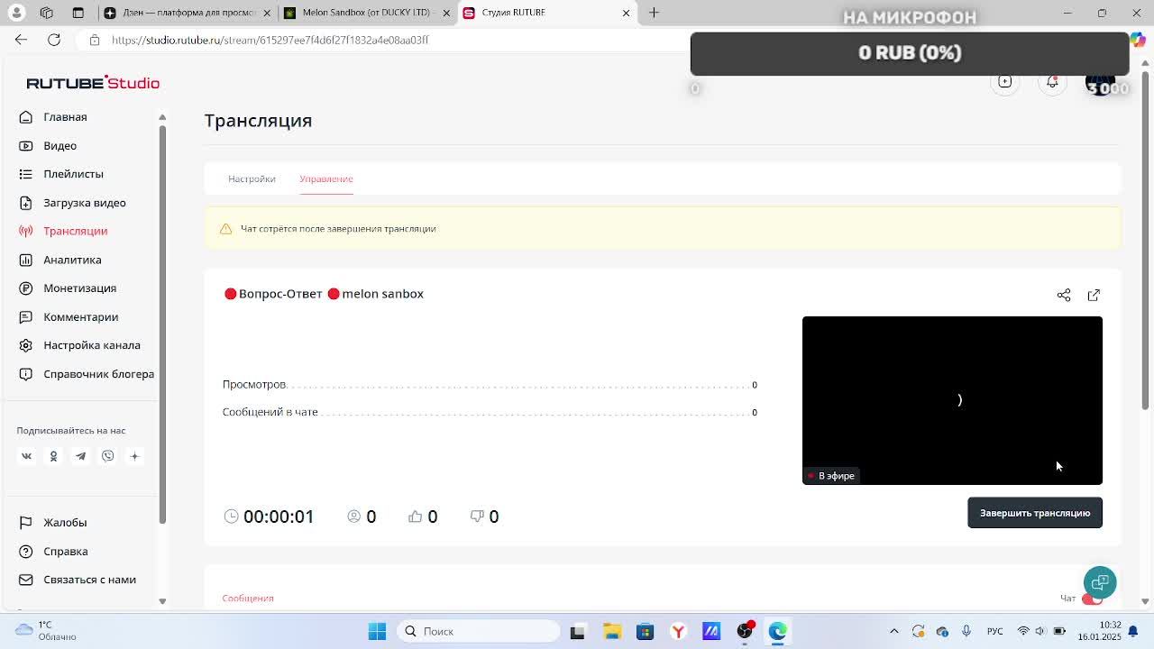
Task: Show hidden system tray icons
Action: [x=893, y=631]
